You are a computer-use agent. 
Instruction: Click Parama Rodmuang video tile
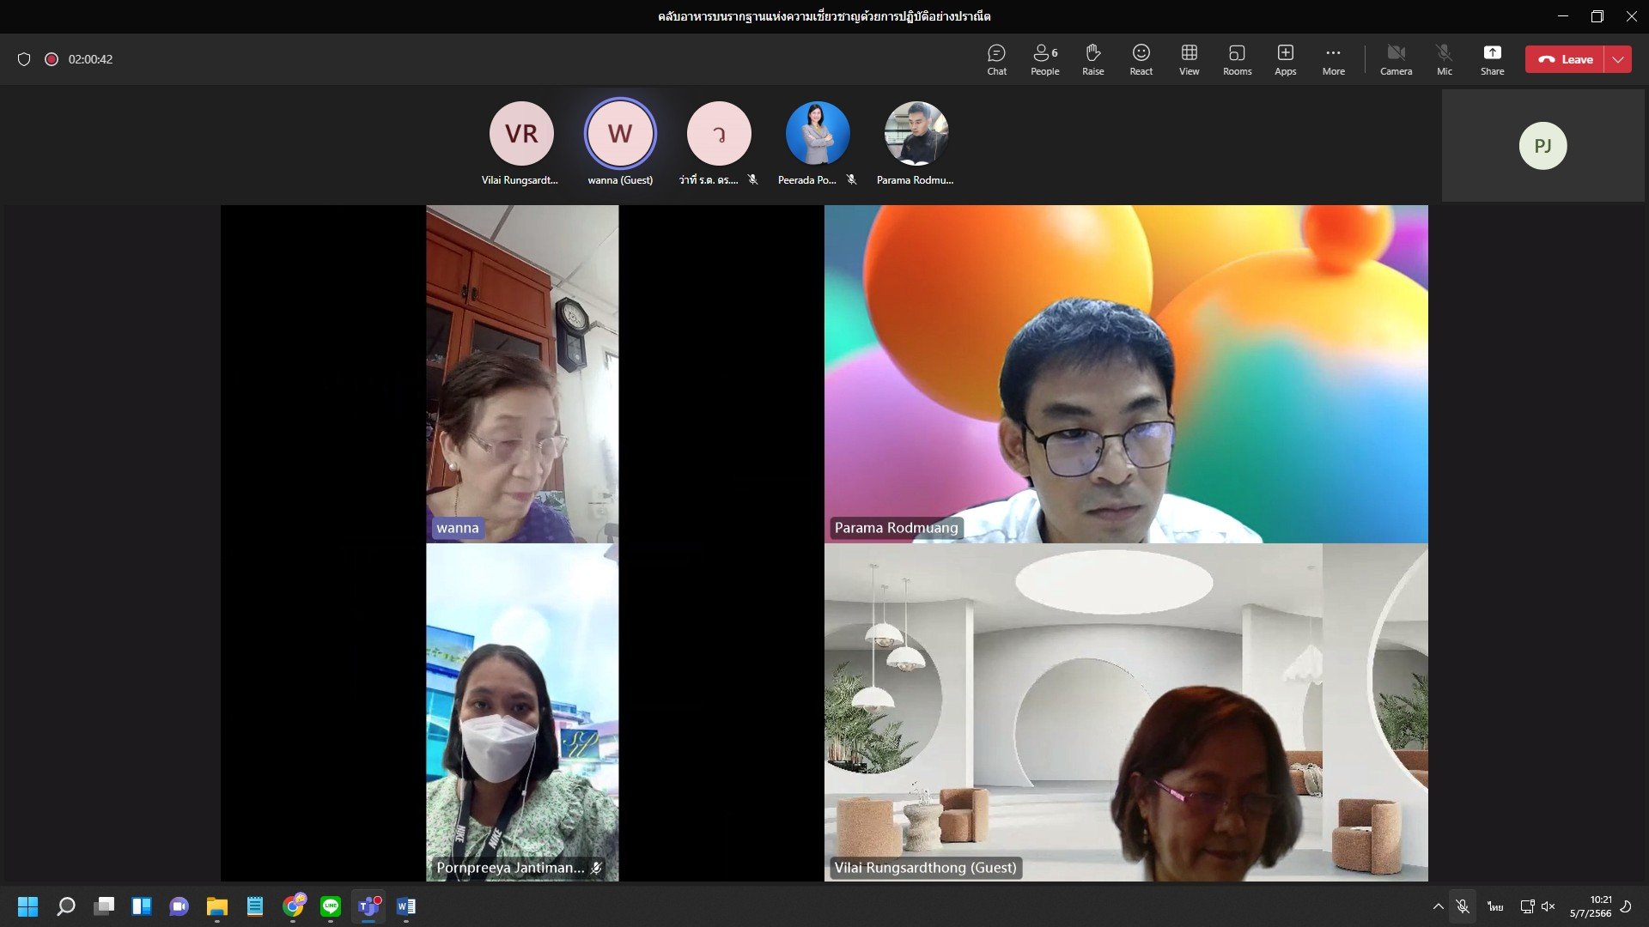tap(1126, 373)
